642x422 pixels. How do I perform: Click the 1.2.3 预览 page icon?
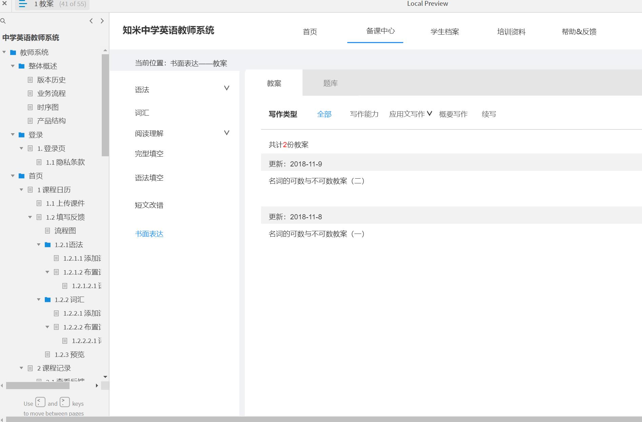point(48,355)
